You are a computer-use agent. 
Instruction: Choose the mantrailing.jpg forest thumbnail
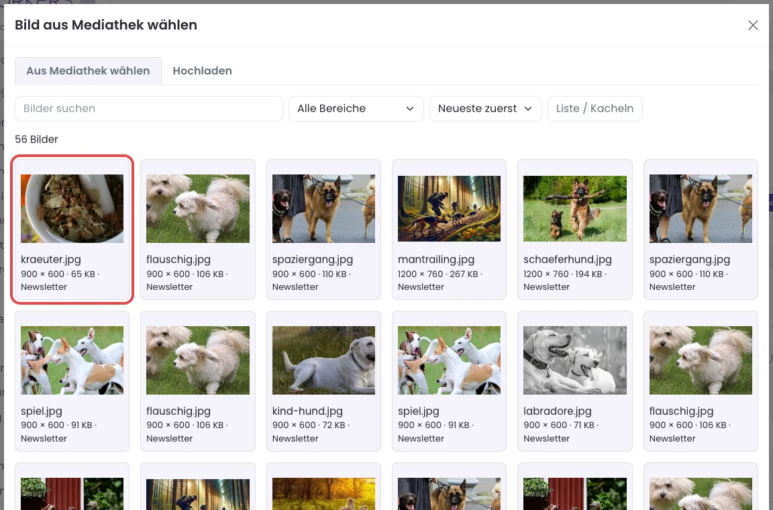[x=449, y=208]
